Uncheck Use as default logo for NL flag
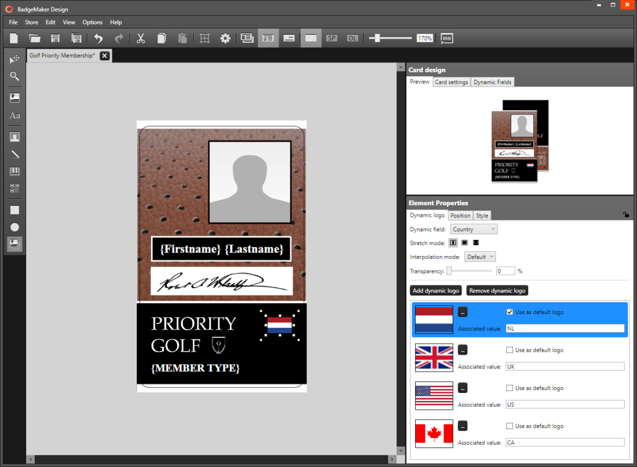 [x=510, y=312]
